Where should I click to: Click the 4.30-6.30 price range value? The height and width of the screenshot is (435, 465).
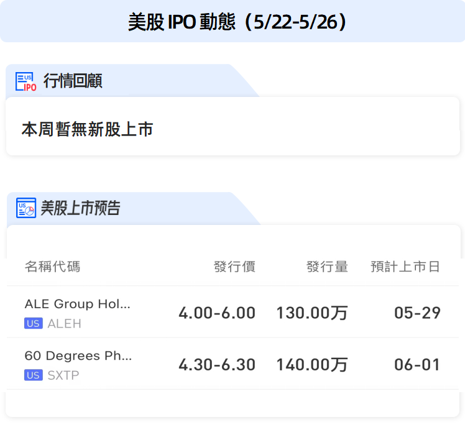(x=217, y=365)
